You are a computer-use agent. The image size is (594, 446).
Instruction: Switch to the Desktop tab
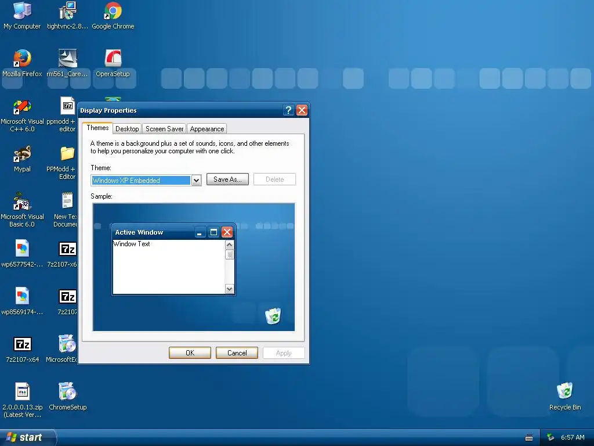(127, 129)
